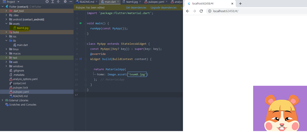
Task: Expand the android [contact_android] folder
Action: coord(7,20)
